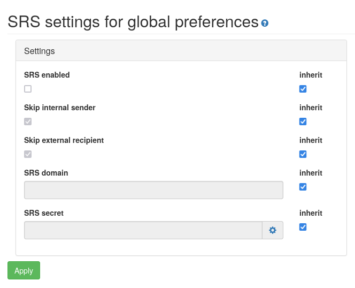Viewport: 355px width, 288px height.
Task: Apply the SRS settings
Action: (x=24, y=270)
